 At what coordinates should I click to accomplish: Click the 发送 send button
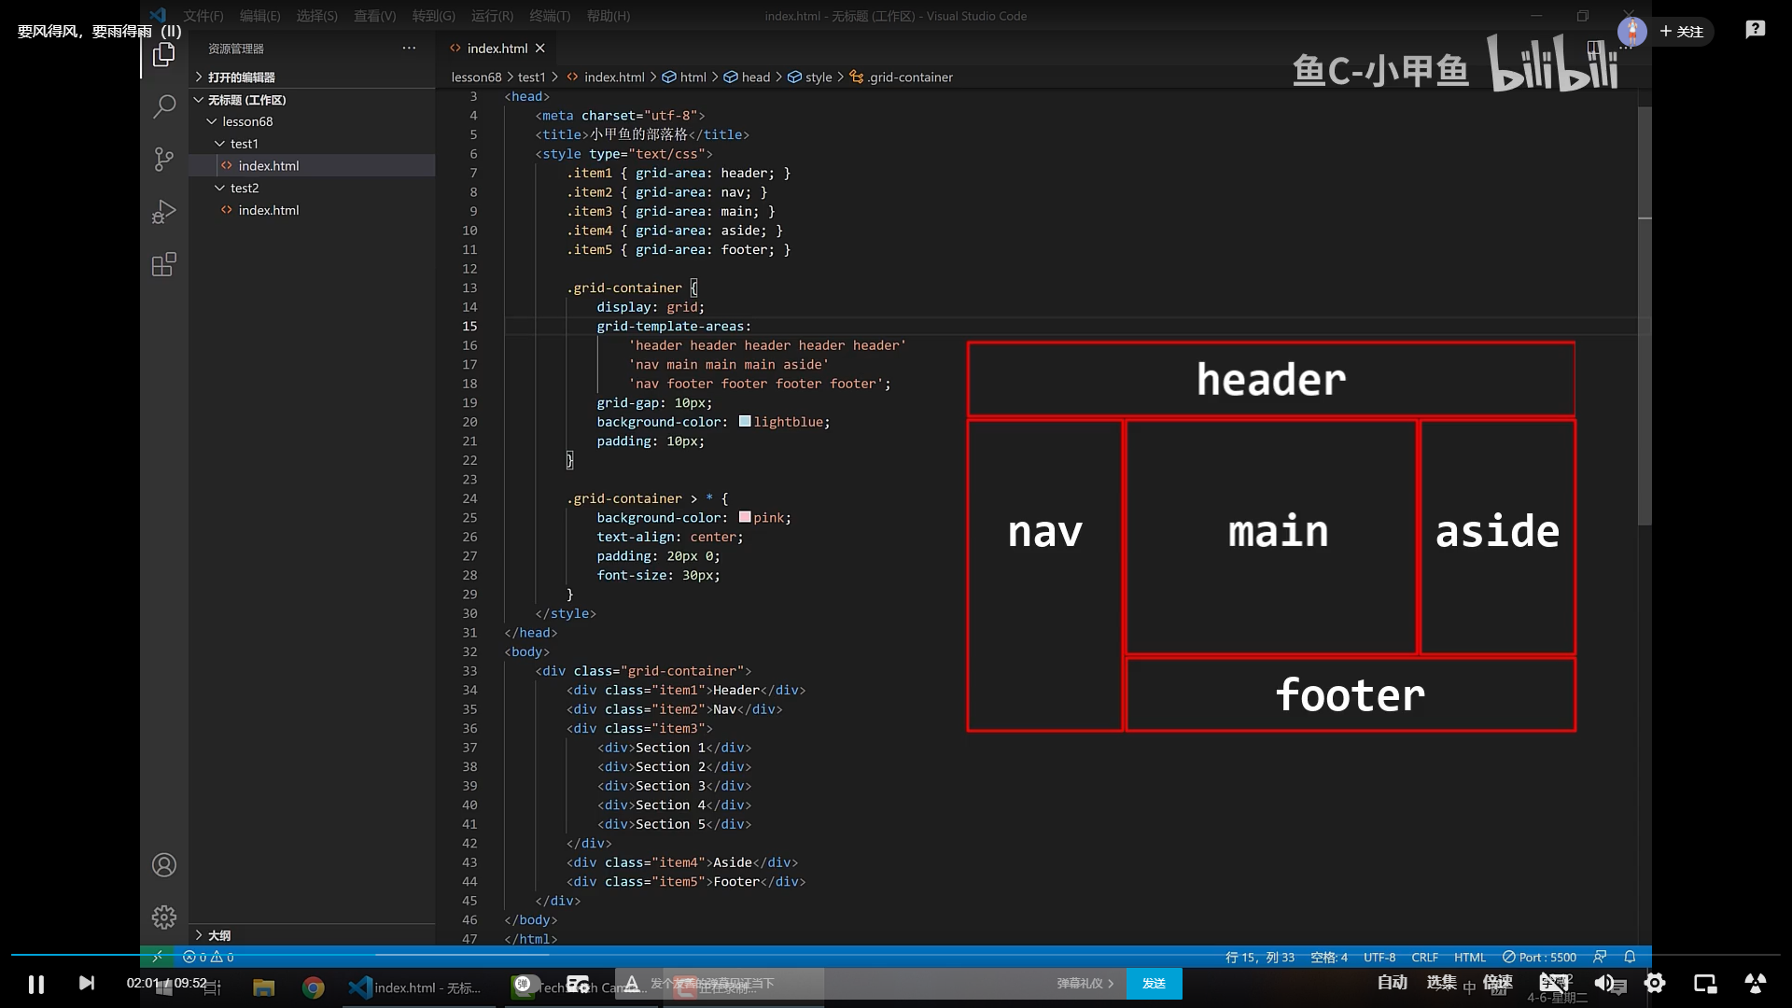tap(1154, 984)
